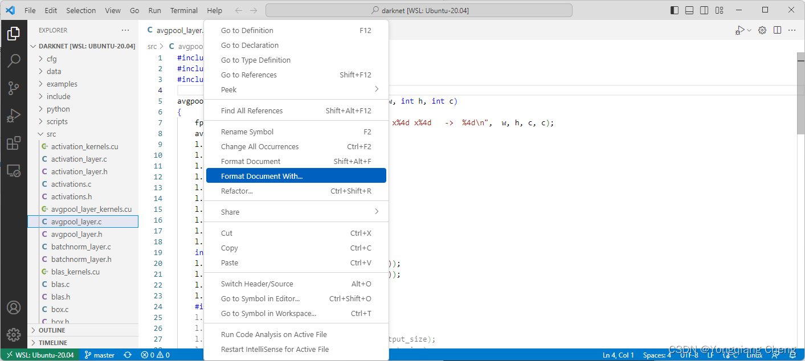This screenshot has height=361, width=805.
Task: Open the Explorer view in activity bar
Action: point(14,34)
